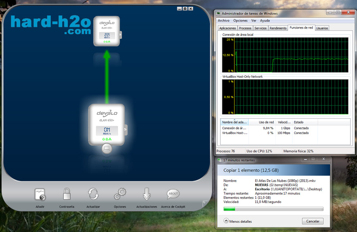
Task: Open the Archivo menu in Task Manager
Action: pos(224,21)
